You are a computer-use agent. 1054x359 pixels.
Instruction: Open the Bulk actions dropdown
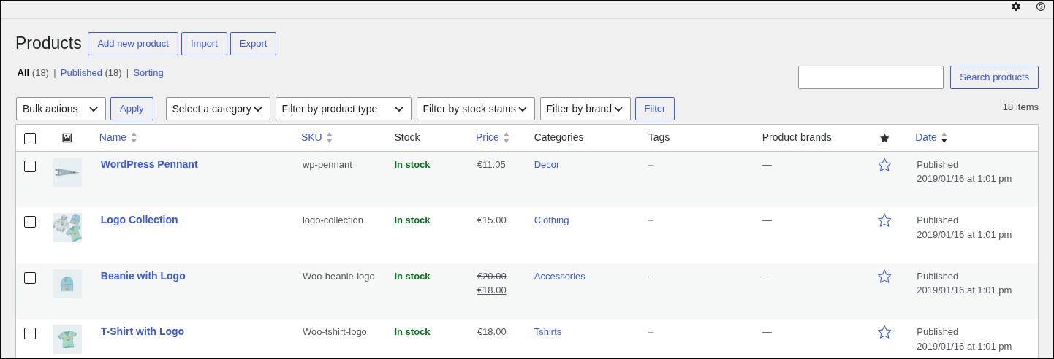click(x=61, y=109)
